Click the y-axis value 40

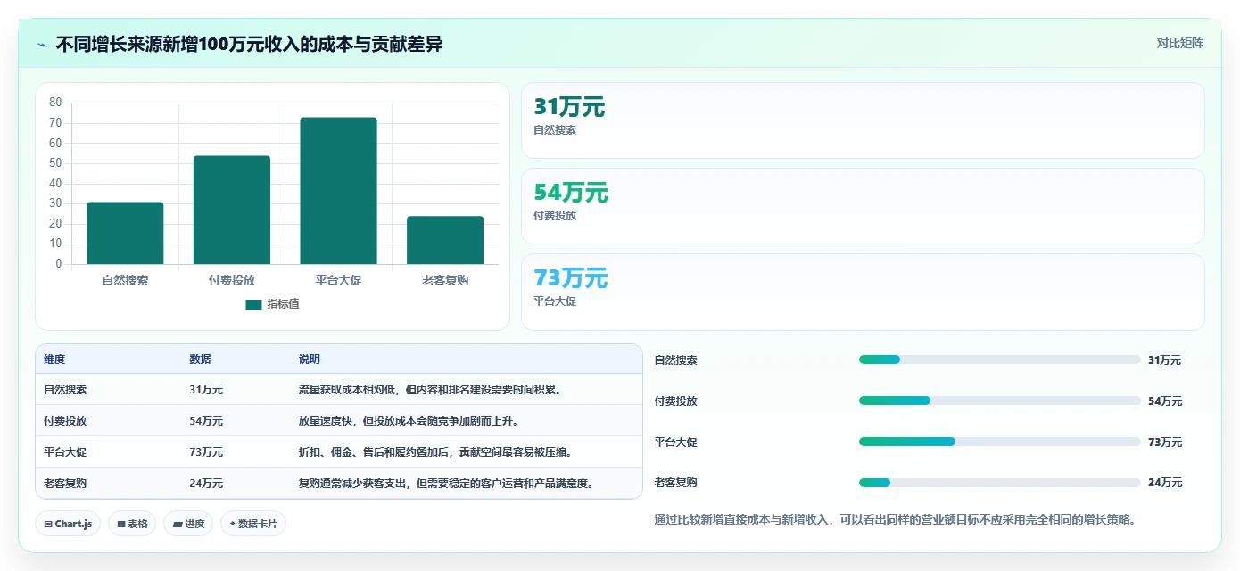(x=55, y=183)
